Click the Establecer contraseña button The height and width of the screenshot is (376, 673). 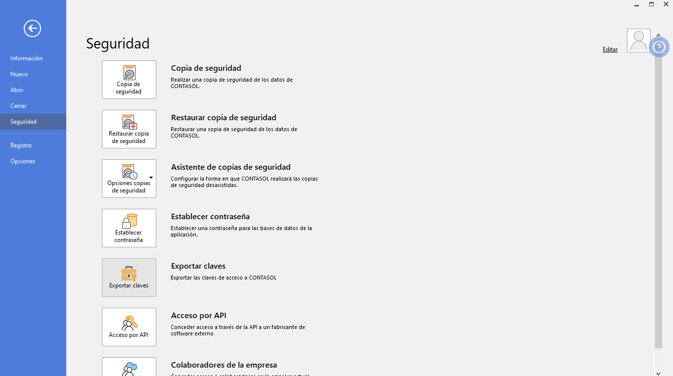point(129,228)
